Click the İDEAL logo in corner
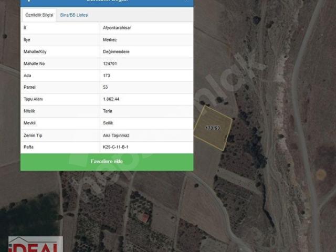336x252 pixels. (36, 244)
